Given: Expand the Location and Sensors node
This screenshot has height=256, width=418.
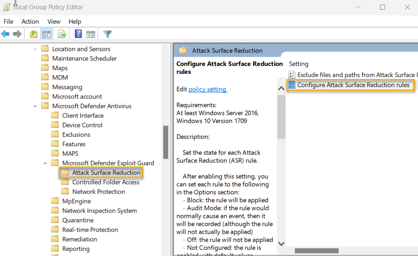Looking at the screenshot, I should (35, 49).
